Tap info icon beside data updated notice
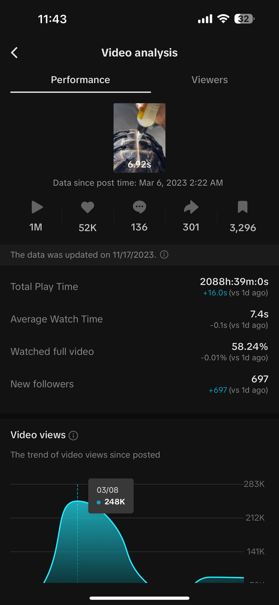 tap(164, 255)
